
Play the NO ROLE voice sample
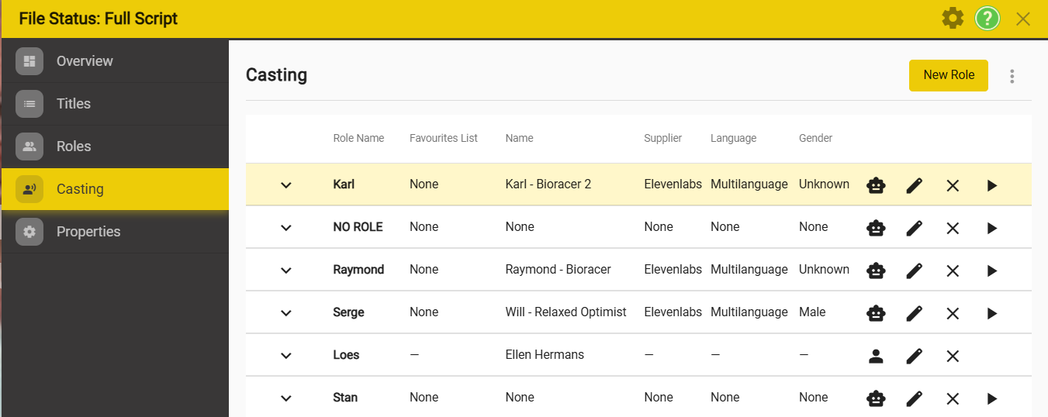992,228
